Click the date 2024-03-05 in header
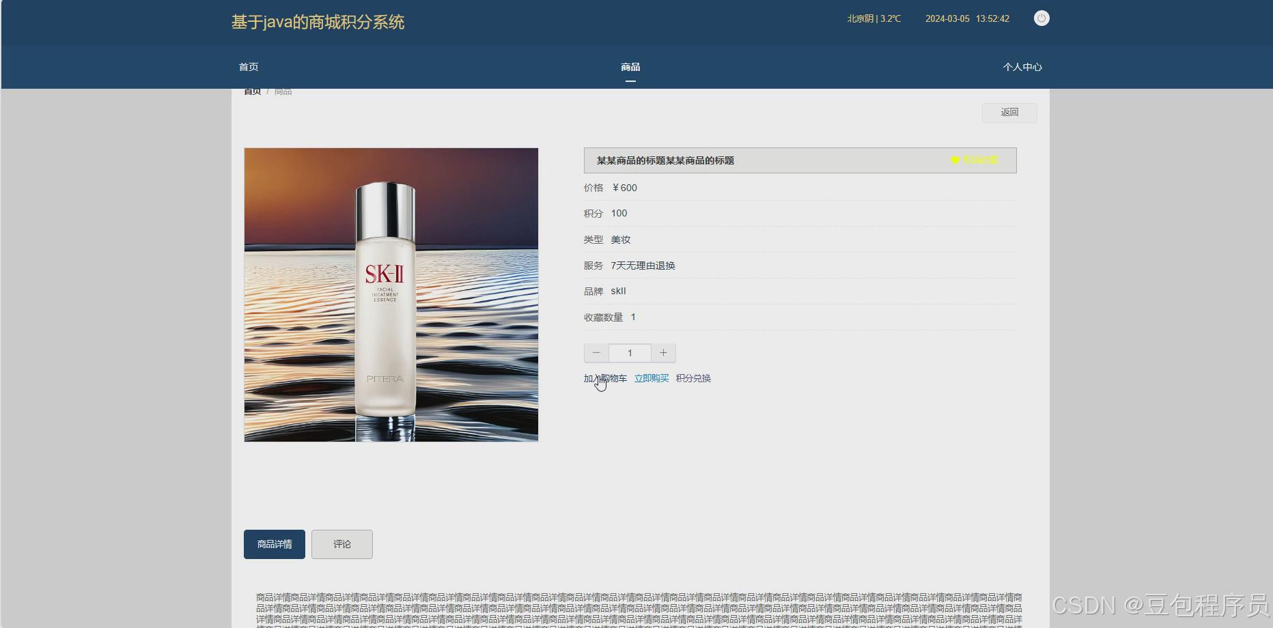The image size is (1273, 628). pos(947,18)
